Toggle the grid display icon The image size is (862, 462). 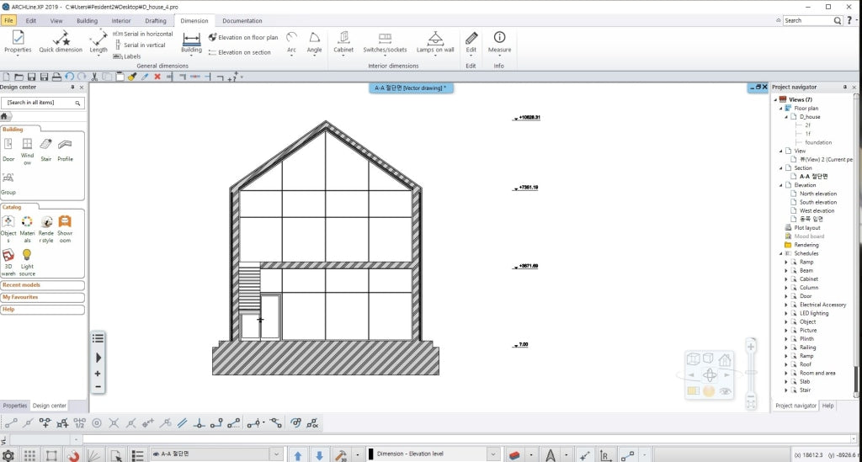pyautogui.click(x=29, y=455)
